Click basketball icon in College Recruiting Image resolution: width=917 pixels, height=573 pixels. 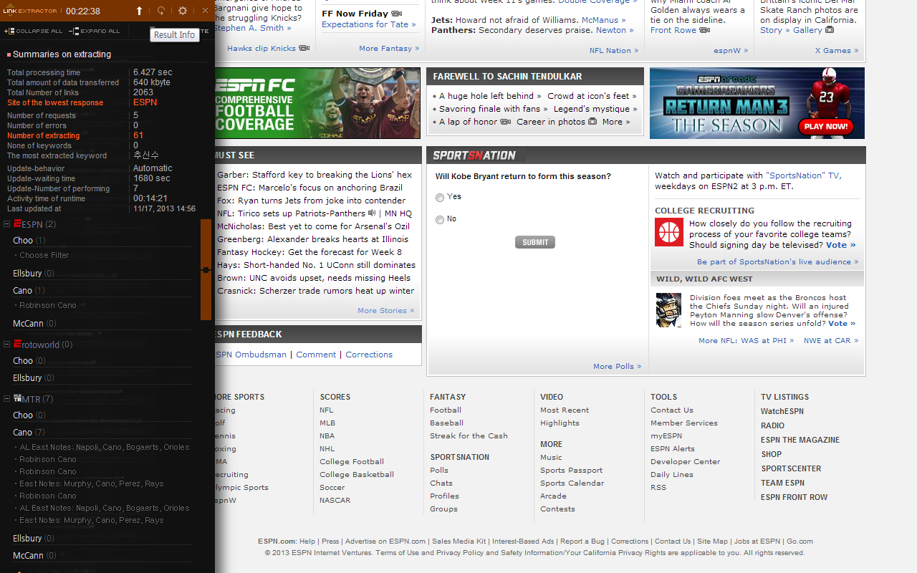(x=669, y=232)
